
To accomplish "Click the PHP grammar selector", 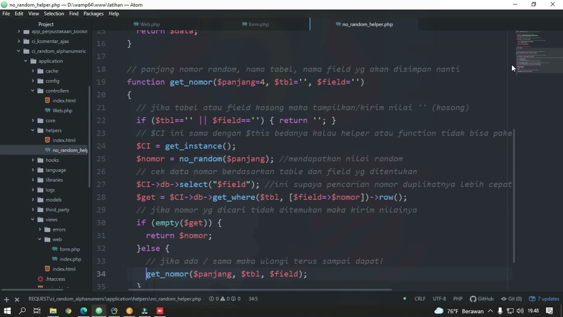I will pyautogui.click(x=458, y=299).
